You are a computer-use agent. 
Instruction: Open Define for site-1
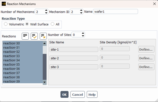click(146, 49)
